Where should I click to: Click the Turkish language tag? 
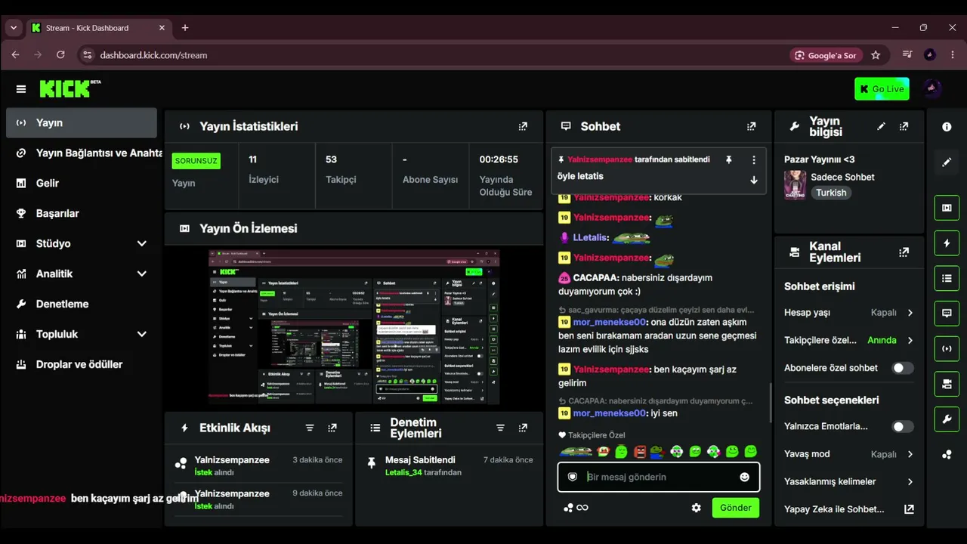[831, 193]
